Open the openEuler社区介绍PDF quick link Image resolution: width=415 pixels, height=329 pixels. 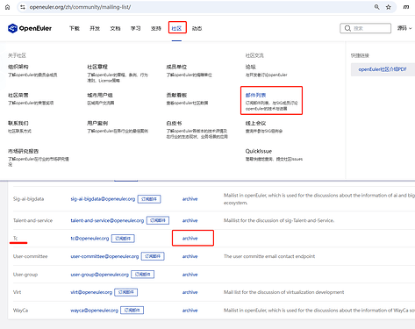[383, 69]
